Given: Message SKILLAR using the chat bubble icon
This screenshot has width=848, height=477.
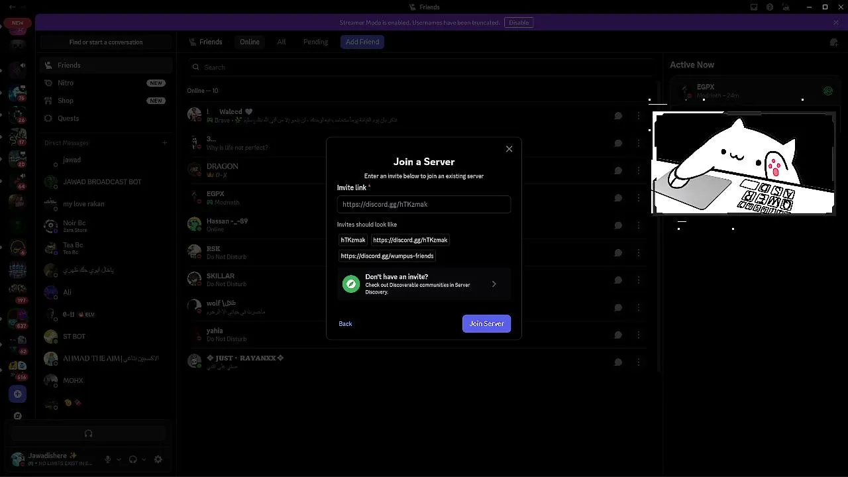Looking at the screenshot, I should 618,280.
